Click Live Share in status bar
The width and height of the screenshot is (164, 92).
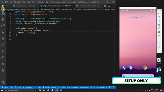[27, 87]
